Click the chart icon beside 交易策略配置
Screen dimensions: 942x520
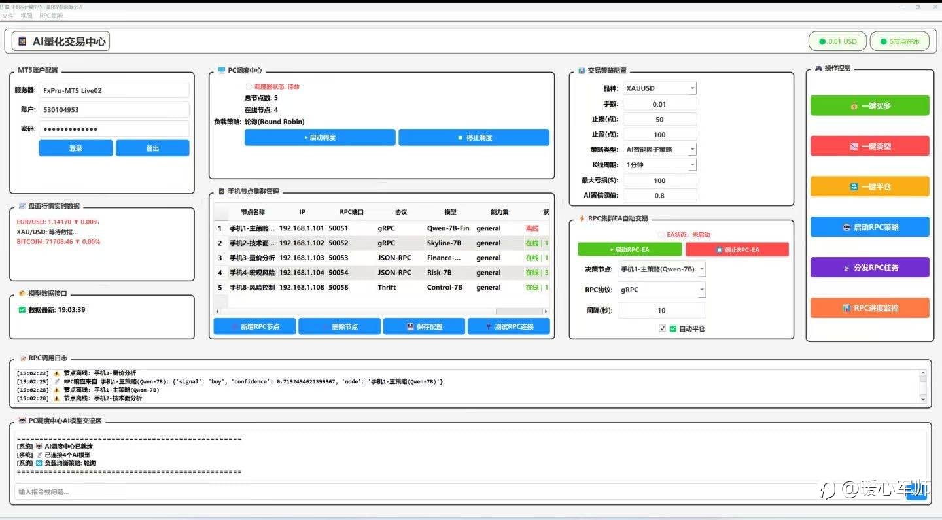[582, 71]
